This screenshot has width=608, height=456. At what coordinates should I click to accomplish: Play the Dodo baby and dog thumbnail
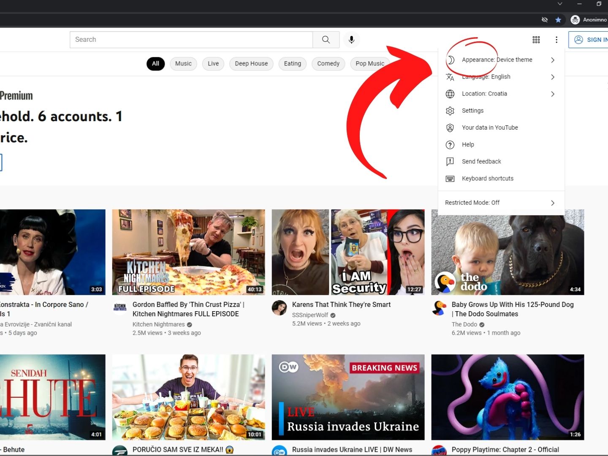(x=508, y=255)
